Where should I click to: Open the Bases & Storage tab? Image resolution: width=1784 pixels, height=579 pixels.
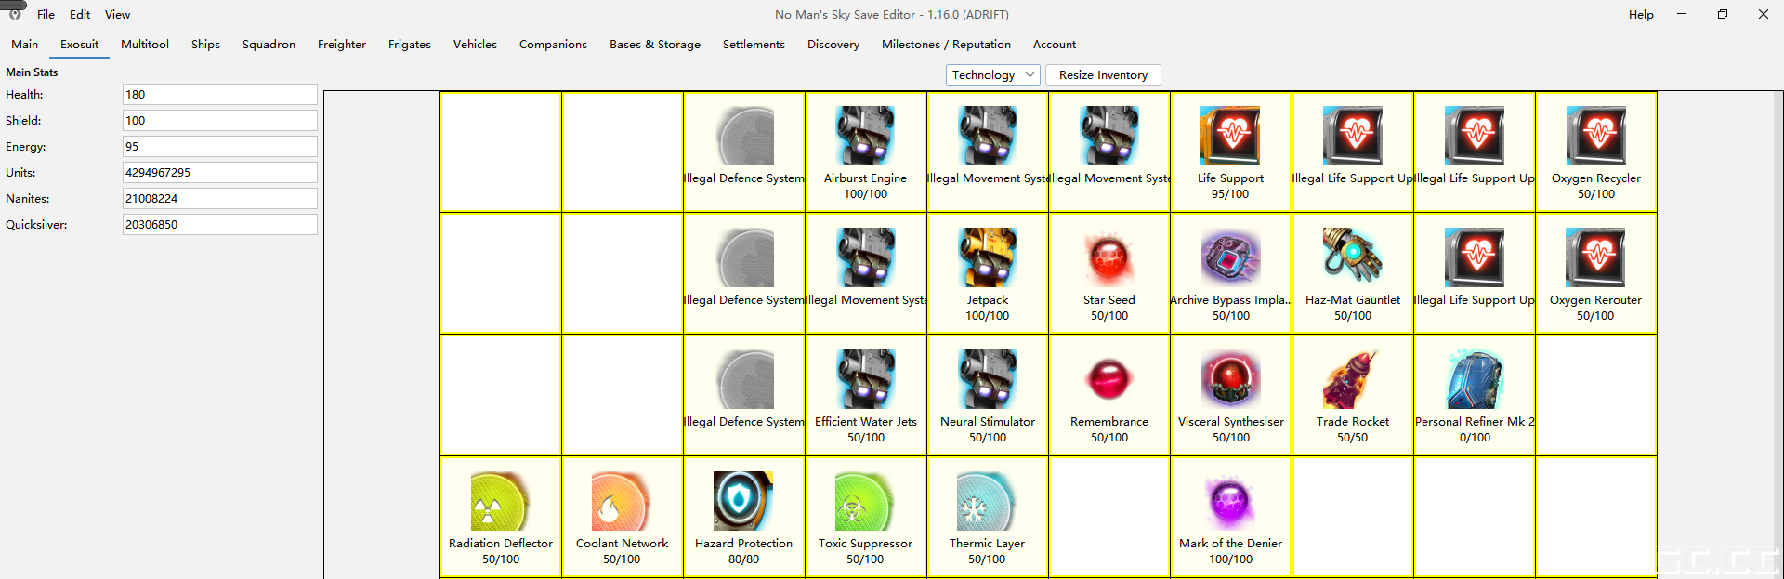(655, 45)
